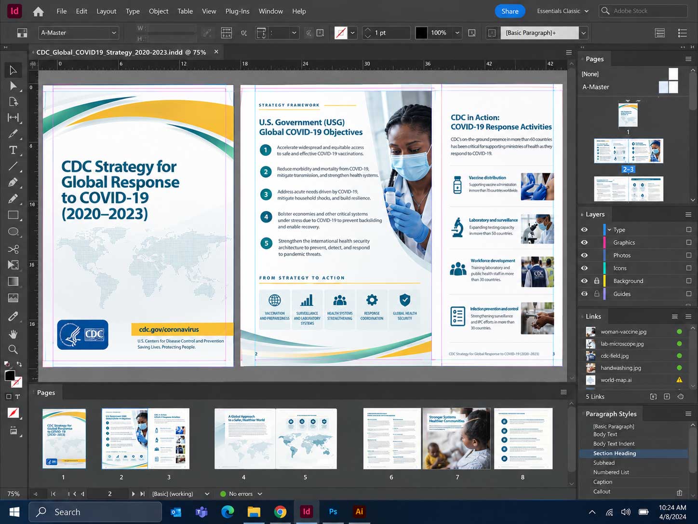This screenshot has height=524, width=698.
Task: Open the No errors preflight menu arrow
Action: (260, 494)
